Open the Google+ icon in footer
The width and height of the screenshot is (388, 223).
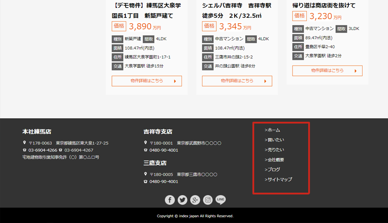pos(195,200)
